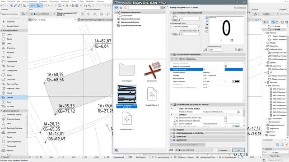Toggle the 'Маркер сооружения' checkbox
The width and height of the screenshot is (289, 162).
(226, 66)
